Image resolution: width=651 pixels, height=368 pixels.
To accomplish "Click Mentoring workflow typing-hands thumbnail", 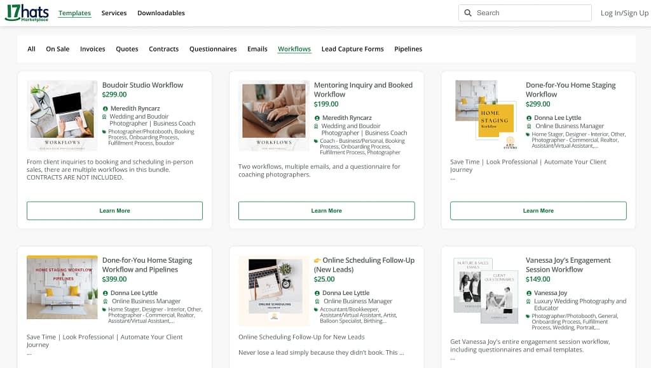I will point(274,115).
